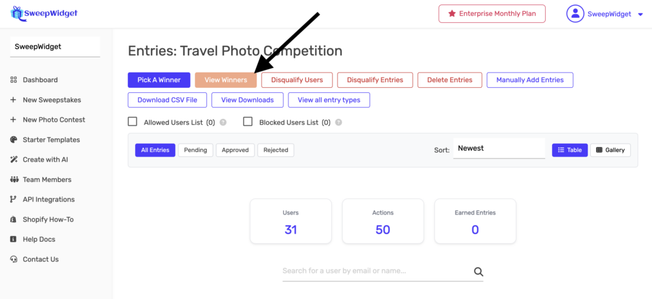Viewport: 652px width, 299px height.
Task: Click the Help Docs book icon
Action: [x=13, y=239]
